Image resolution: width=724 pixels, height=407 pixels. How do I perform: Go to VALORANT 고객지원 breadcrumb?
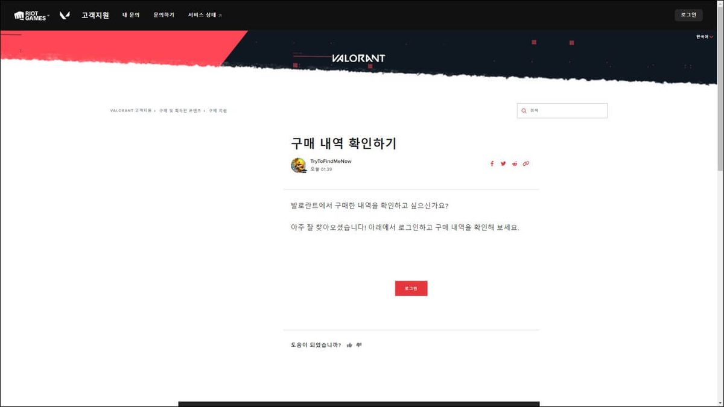131,111
